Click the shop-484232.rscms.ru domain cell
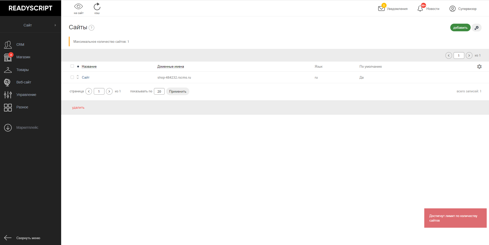Viewport: 489px width, 245px height. pyautogui.click(x=174, y=77)
